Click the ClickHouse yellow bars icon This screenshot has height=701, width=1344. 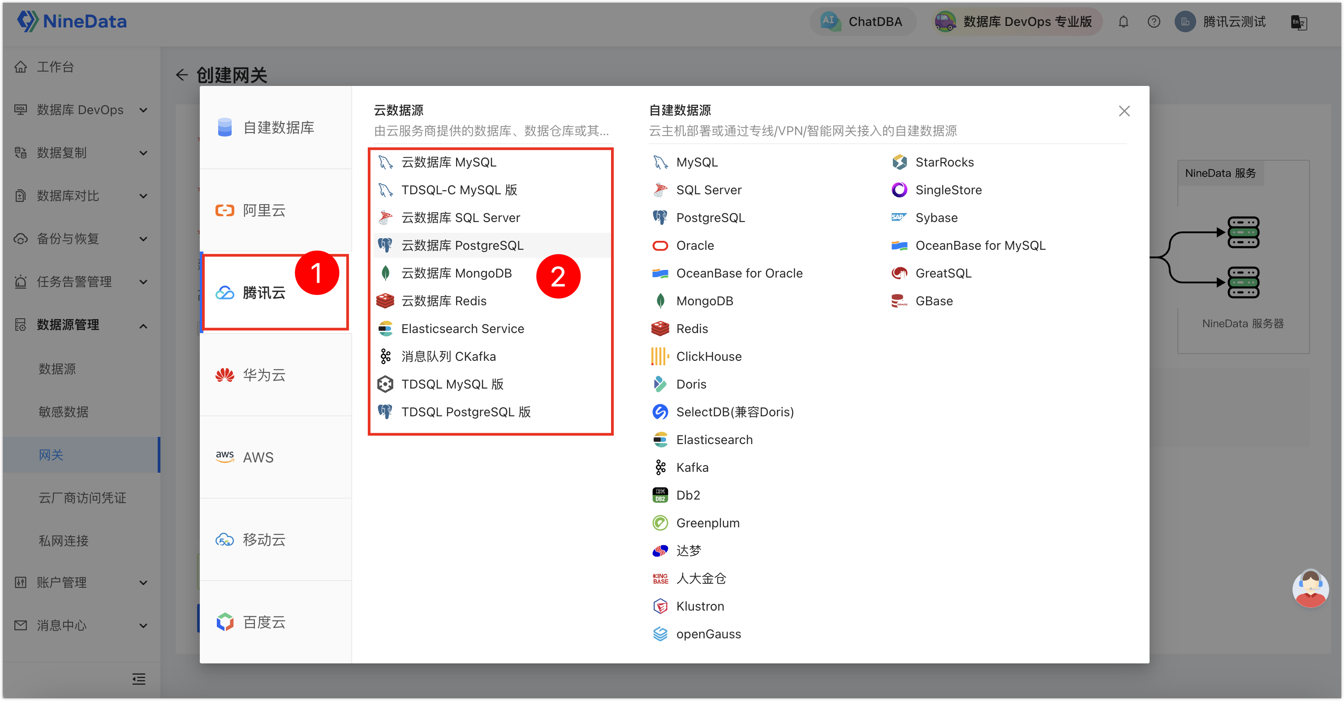660,356
